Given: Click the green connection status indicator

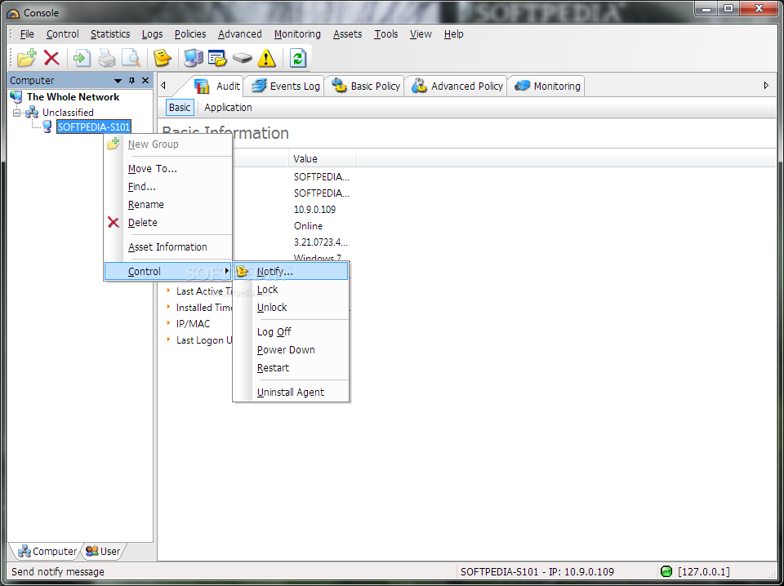Looking at the screenshot, I should pos(666,571).
